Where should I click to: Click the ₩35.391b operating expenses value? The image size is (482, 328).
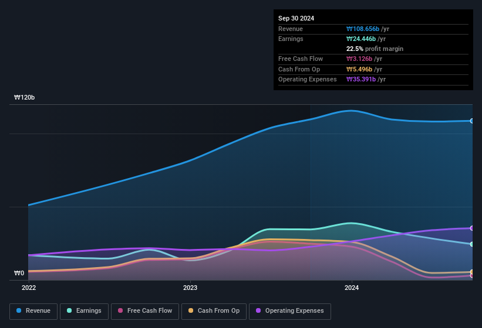point(361,80)
